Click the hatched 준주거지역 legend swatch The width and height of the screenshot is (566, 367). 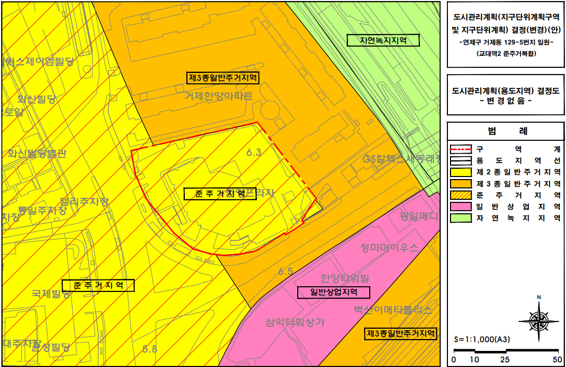click(x=460, y=195)
